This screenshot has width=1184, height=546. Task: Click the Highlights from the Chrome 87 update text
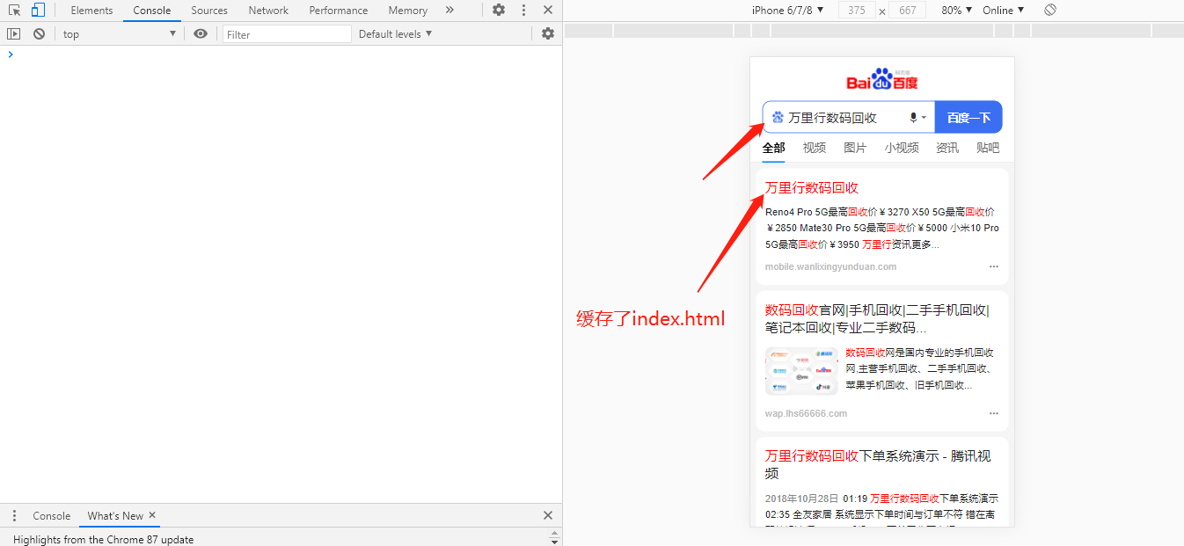pos(103,539)
